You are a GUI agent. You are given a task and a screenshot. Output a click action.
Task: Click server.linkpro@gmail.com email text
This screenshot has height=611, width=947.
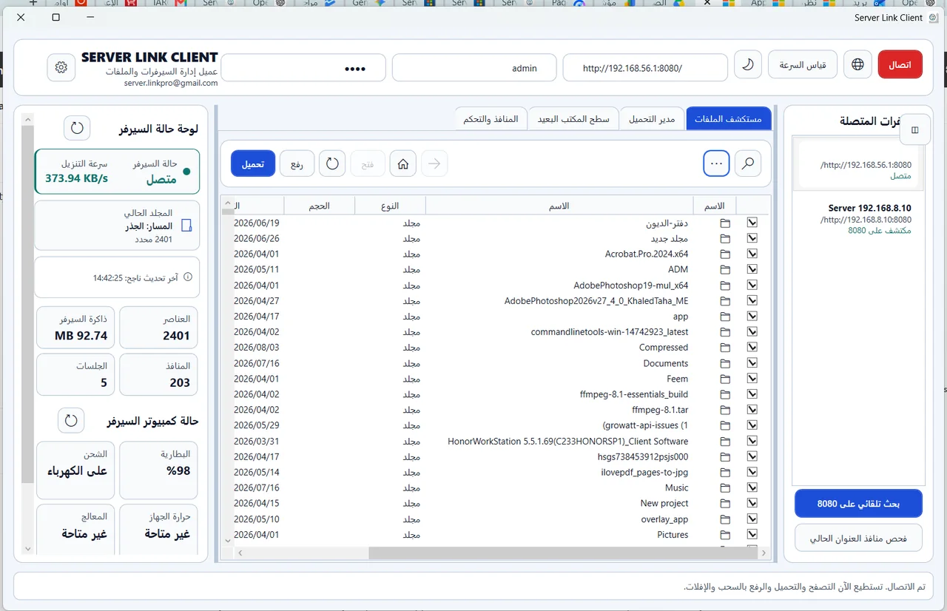pos(171,83)
